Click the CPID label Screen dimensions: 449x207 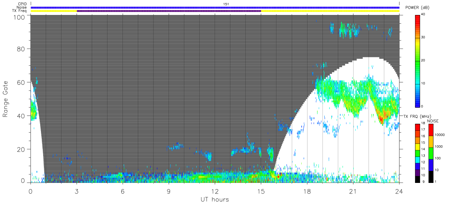coord(22,4)
